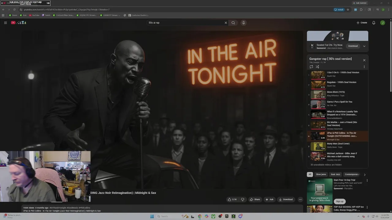This screenshot has width=392, height=220.
Task: Open the Home bookmark
Action: pyautogui.click(x=13, y=15)
